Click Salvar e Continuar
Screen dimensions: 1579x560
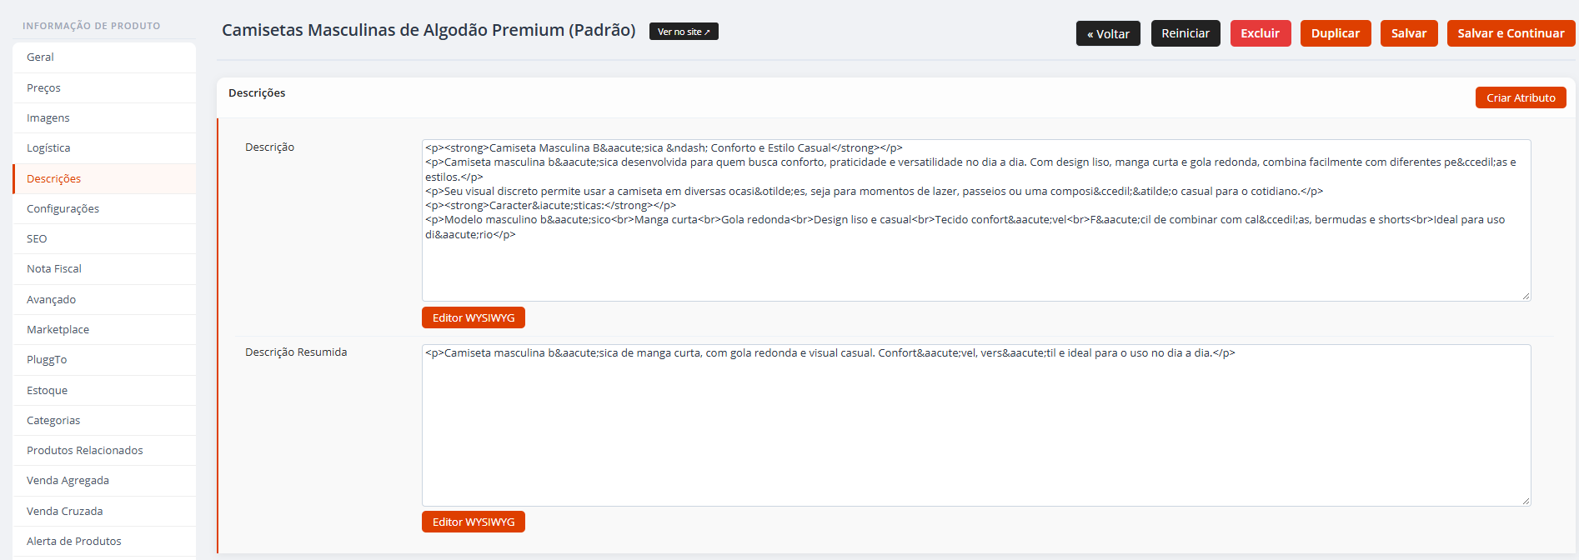1511,33
